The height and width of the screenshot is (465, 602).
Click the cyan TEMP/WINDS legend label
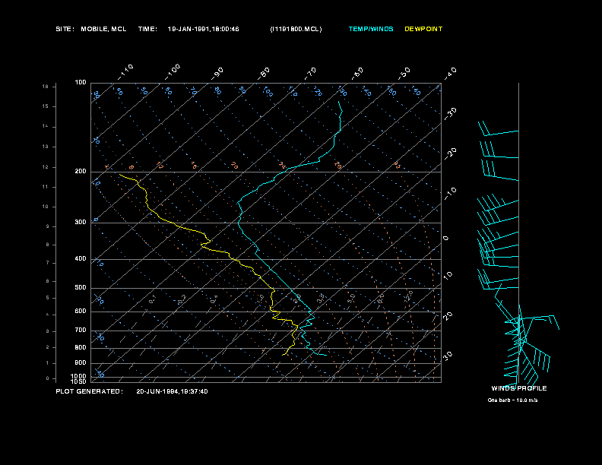(371, 29)
